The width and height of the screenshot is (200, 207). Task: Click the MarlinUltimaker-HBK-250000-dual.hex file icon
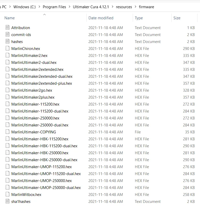[x=7, y=160]
